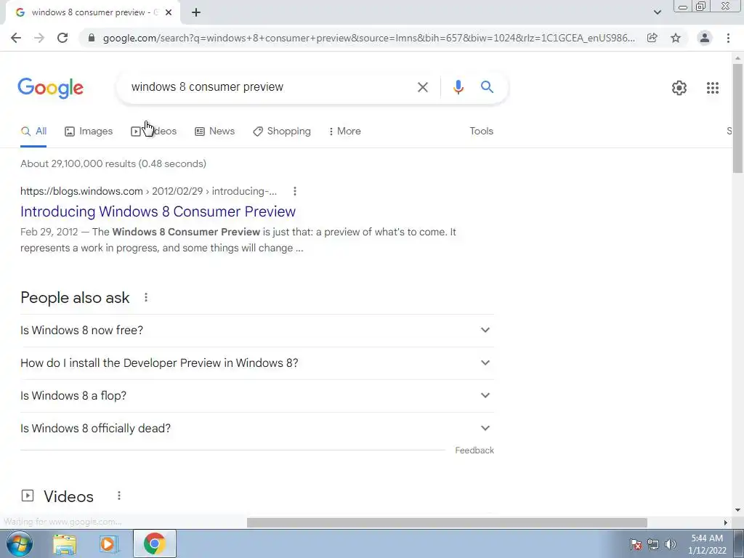
Task: Click the vertical scrollbar thumb
Action: [737, 118]
